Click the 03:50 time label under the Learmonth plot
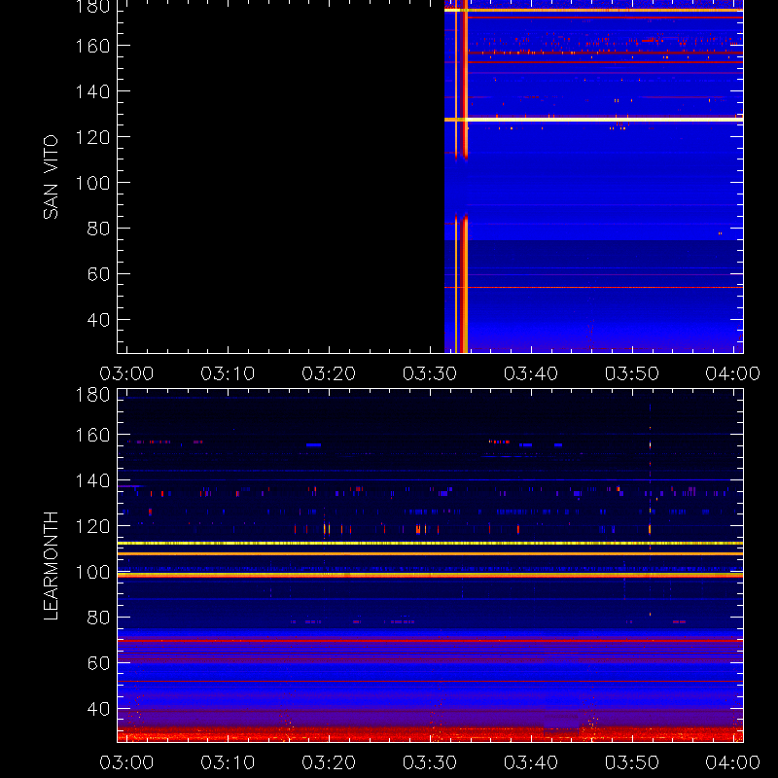778x778 pixels. coord(631,762)
